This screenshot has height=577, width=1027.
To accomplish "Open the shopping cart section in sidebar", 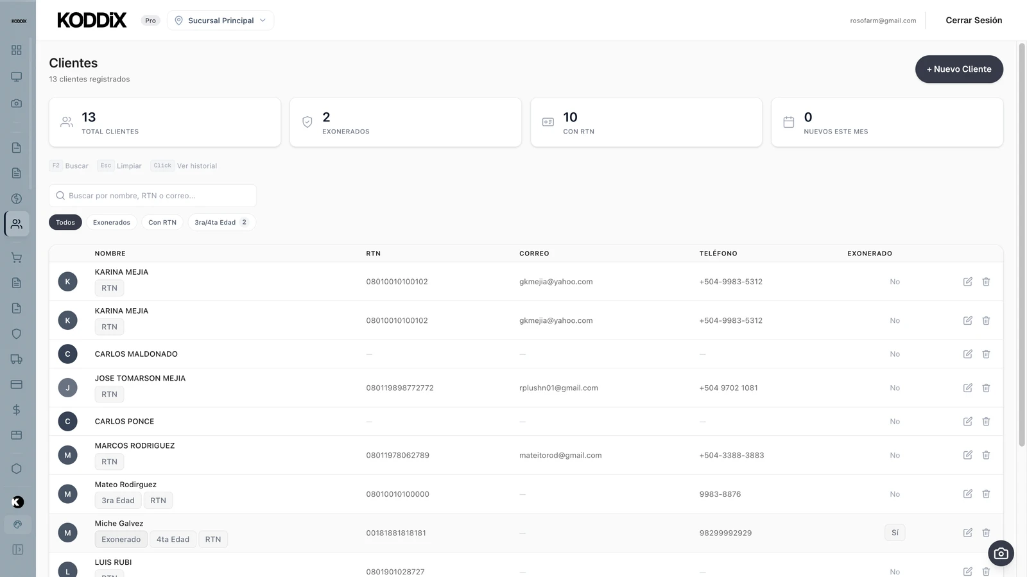I will coord(17,258).
